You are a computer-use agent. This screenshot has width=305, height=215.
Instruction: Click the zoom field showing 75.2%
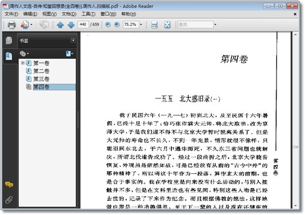pyautogui.click(x=131, y=24)
